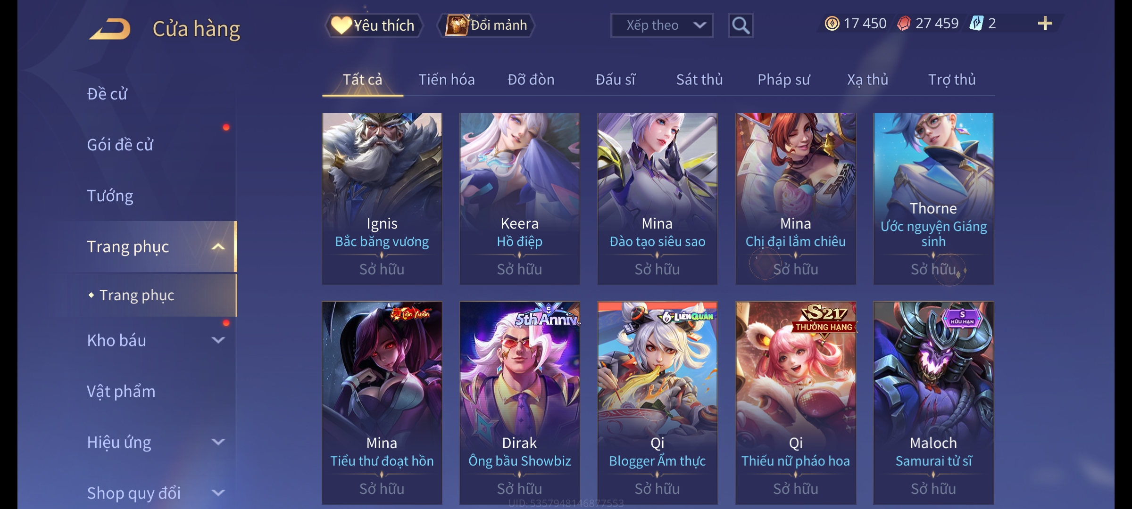1132x509 pixels.
Task: Tap the plus icon to add currency
Action: tap(1045, 24)
